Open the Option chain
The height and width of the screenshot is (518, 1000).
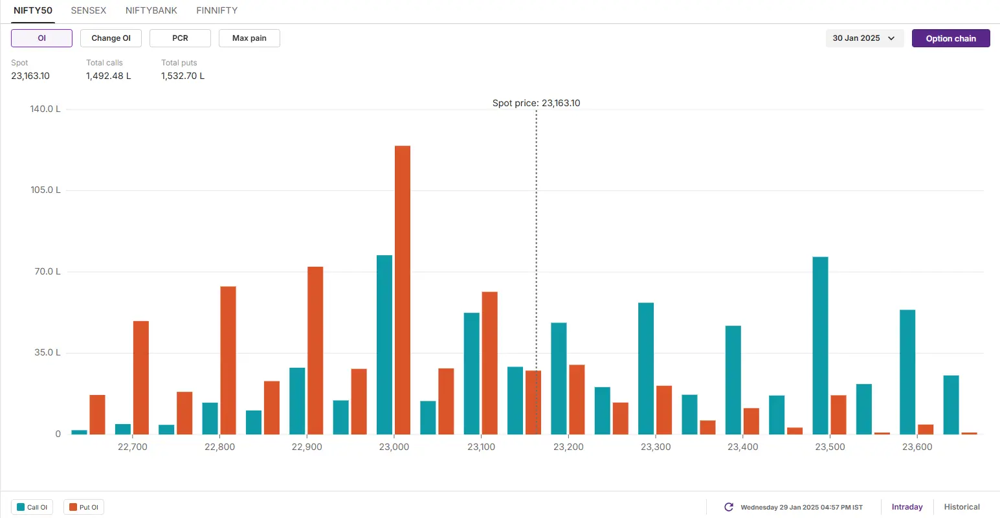(951, 38)
